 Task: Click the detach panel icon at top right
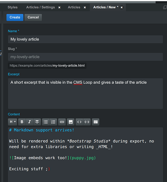pyautogui.click(x=165, y=7)
